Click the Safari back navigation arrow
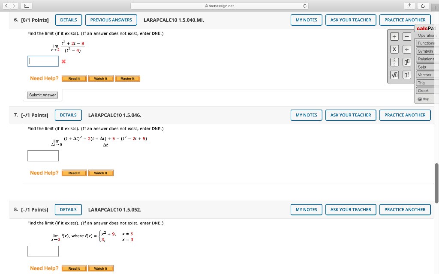439x274 pixels. 5,6
